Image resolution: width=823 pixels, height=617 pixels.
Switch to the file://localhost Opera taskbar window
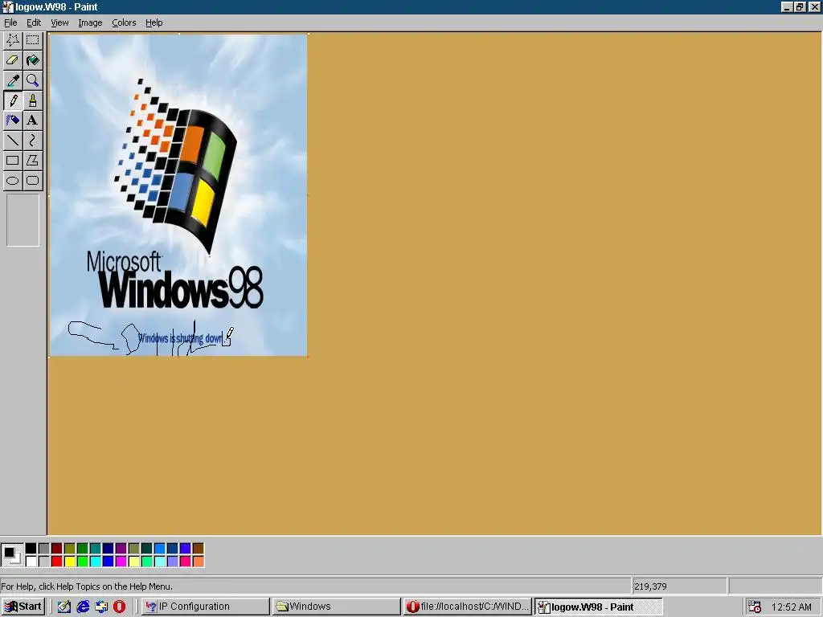(467, 607)
